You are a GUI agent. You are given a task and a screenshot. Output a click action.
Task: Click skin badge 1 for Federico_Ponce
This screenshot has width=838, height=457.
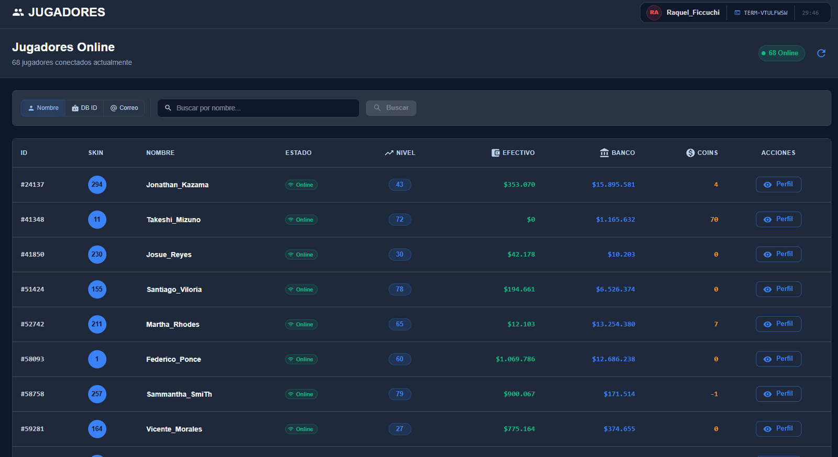click(97, 359)
